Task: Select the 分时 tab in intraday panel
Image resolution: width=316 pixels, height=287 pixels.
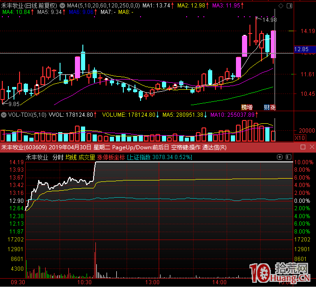Action: click(58, 157)
